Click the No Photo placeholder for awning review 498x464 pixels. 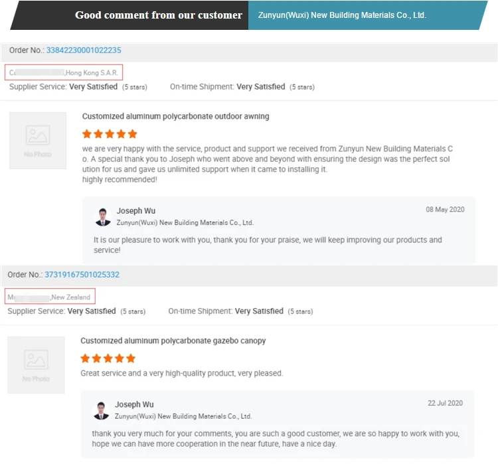tap(38, 140)
